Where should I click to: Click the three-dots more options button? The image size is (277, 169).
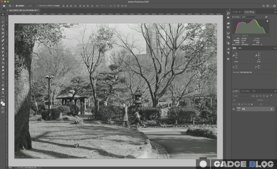(97, 6)
